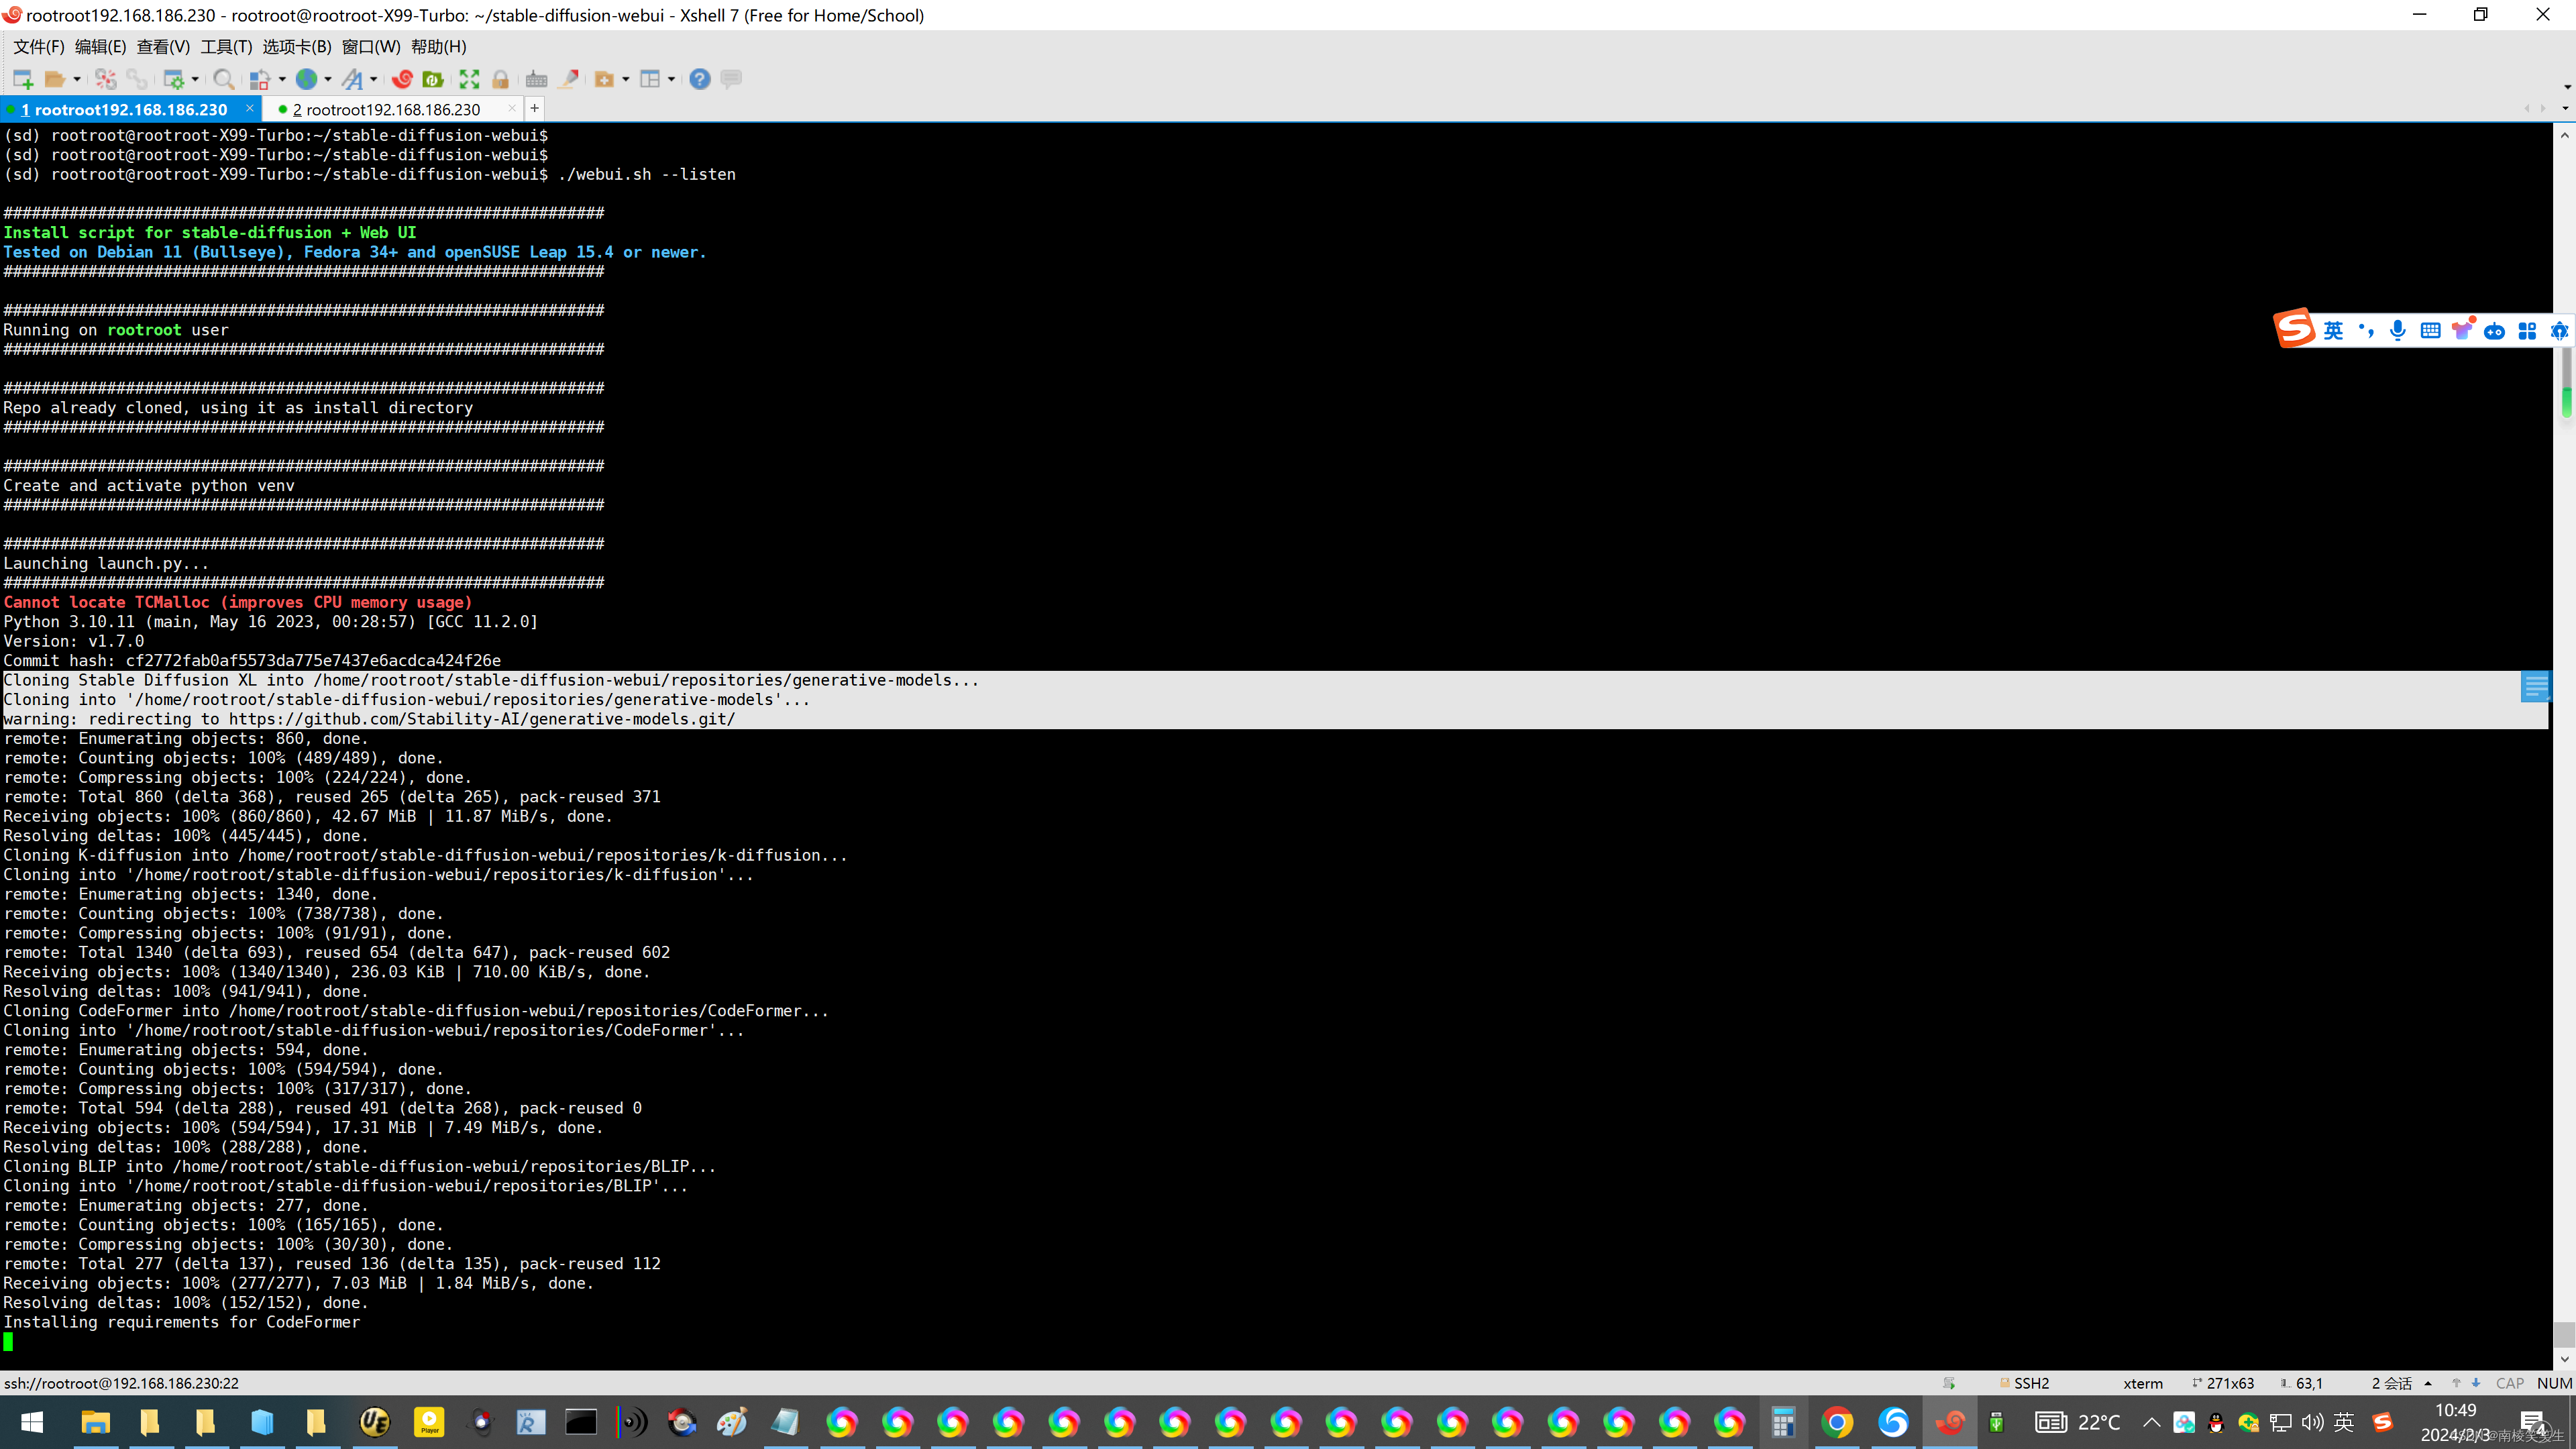Click the Windows Start button
The height and width of the screenshot is (1449, 2576).
pos(32,1422)
